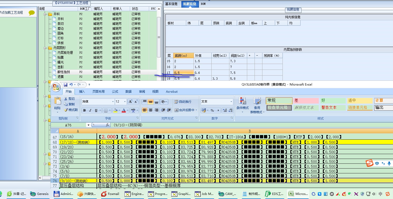The height and width of the screenshot is (199, 393).
Task: Click the text orientation icon
Action: (x=163, y=102)
